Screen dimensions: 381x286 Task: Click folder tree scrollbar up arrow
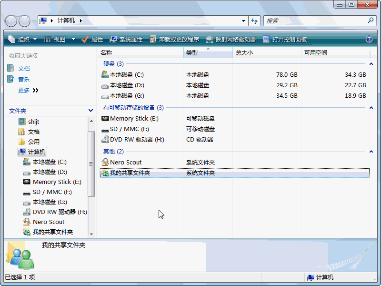(91, 121)
